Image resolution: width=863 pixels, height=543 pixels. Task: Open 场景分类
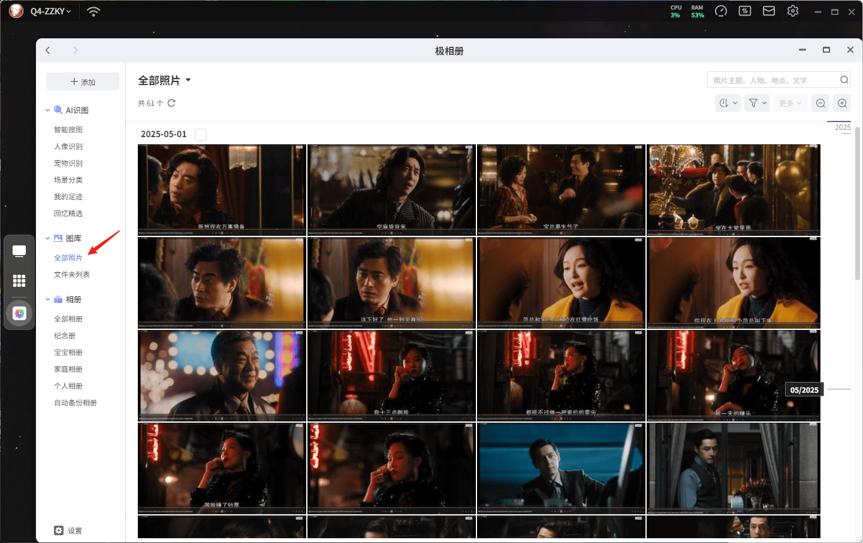pyautogui.click(x=68, y=180)
